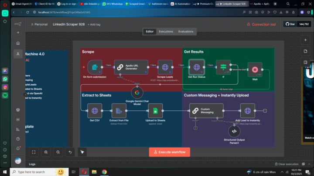Select the Get Run Status node
This screenshot has height=176, width=314.
196,67
